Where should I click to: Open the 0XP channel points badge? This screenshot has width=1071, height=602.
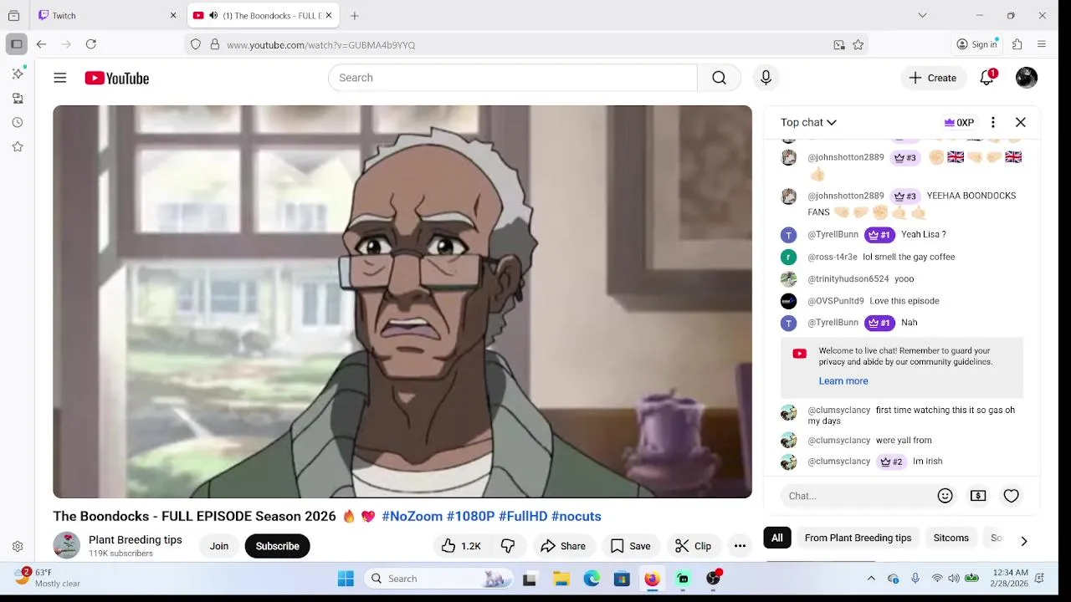[959, 122]
